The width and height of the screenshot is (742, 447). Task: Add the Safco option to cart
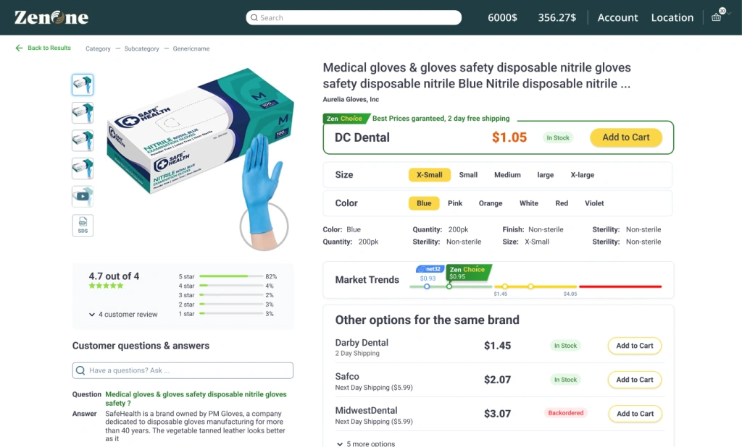point(635,380)
